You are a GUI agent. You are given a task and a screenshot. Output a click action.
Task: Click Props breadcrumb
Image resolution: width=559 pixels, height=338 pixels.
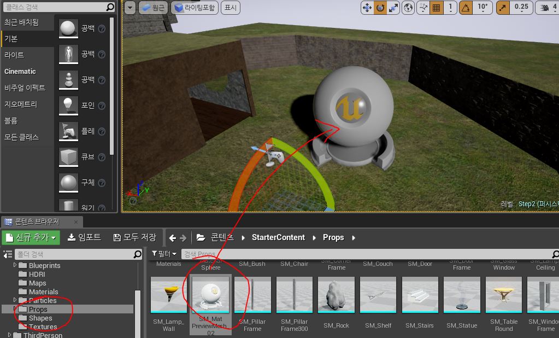pos(333,237)
